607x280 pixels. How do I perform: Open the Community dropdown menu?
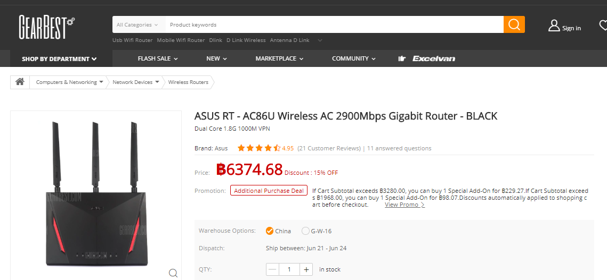[353, 58]
